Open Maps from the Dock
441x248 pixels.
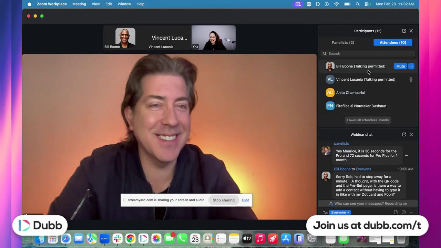point(92,238)
